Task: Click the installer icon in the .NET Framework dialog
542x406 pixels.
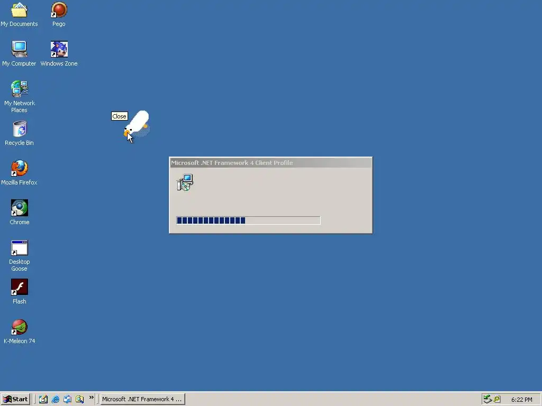Action: 185,182
